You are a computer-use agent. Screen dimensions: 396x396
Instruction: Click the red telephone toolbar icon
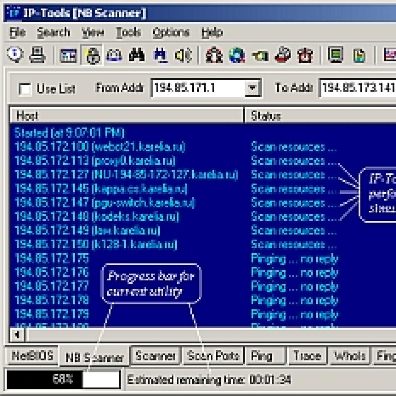(283, 54)
